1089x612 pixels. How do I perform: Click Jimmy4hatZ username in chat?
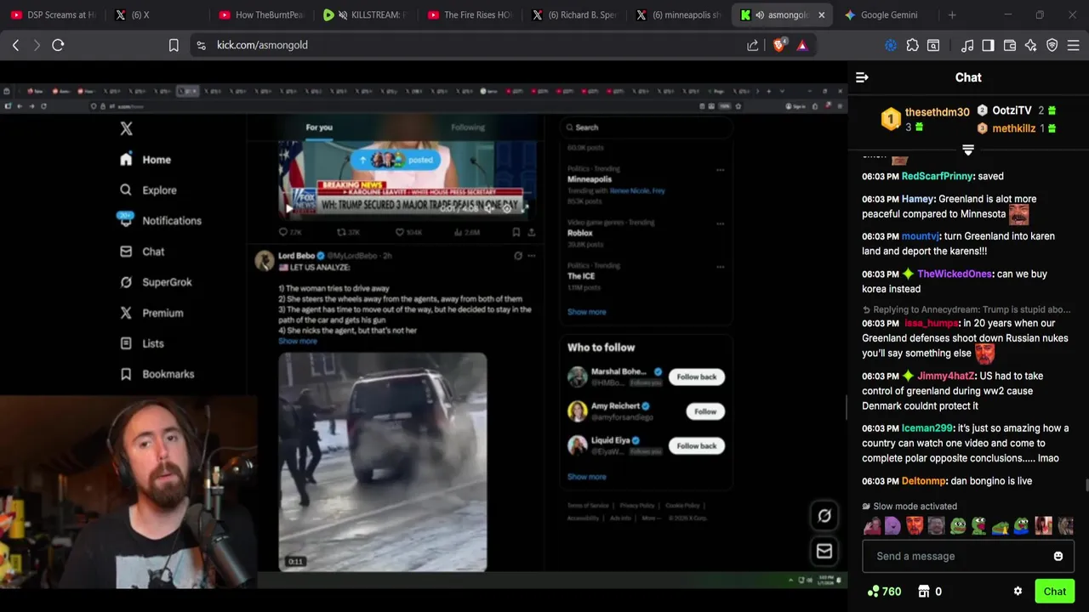(945, 376)
